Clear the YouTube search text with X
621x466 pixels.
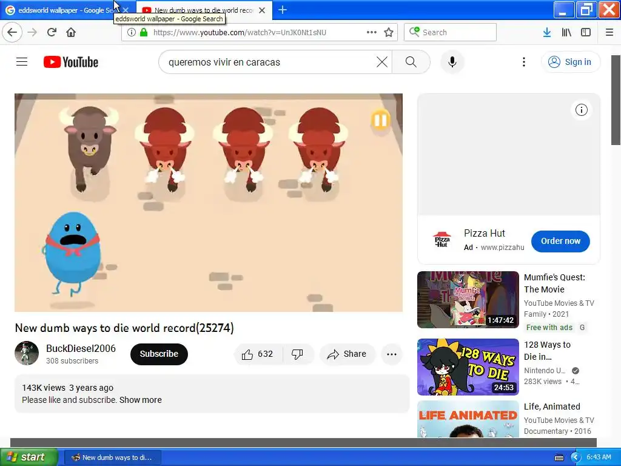382,62
